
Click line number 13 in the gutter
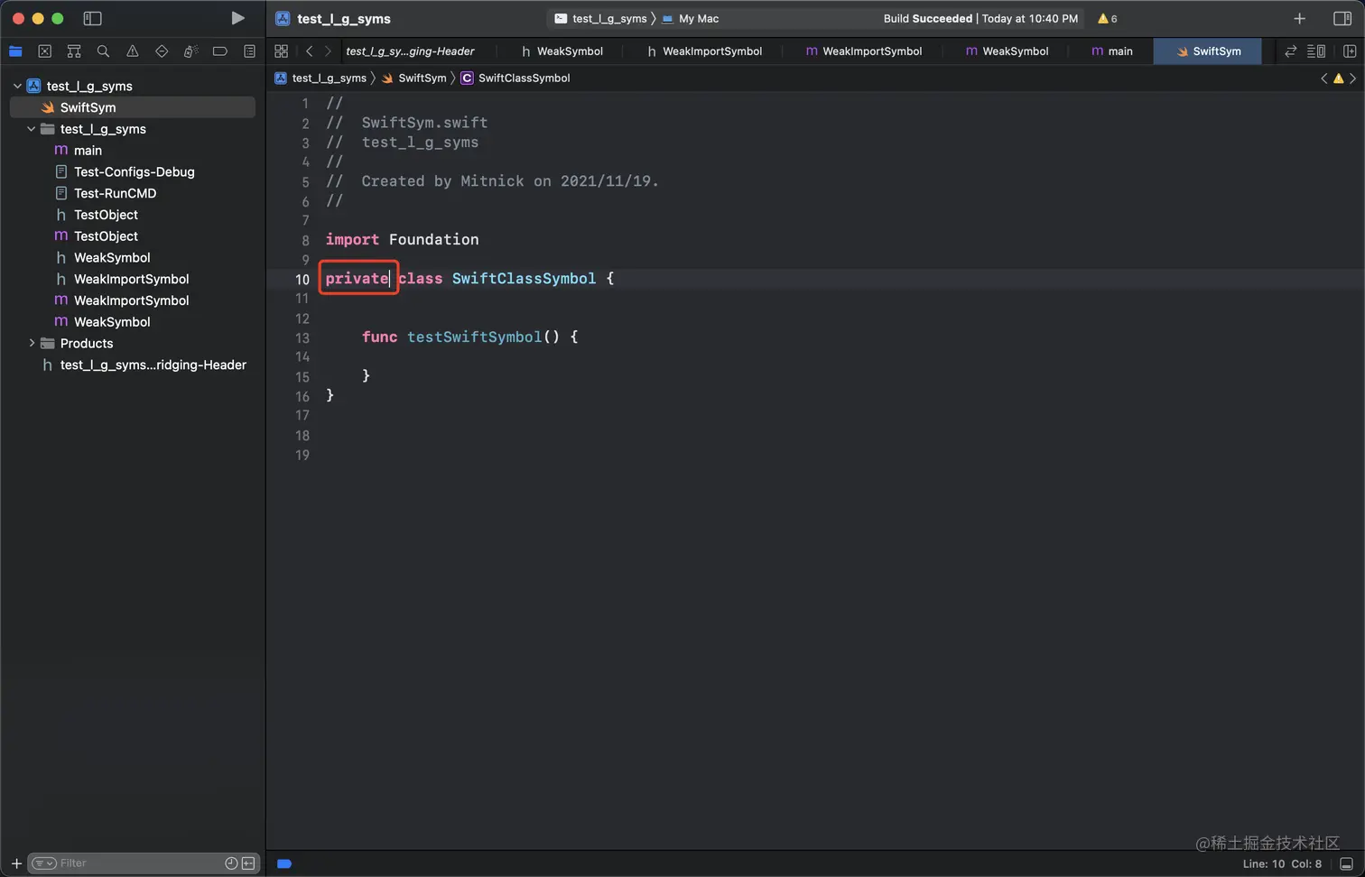click(302, 337)
